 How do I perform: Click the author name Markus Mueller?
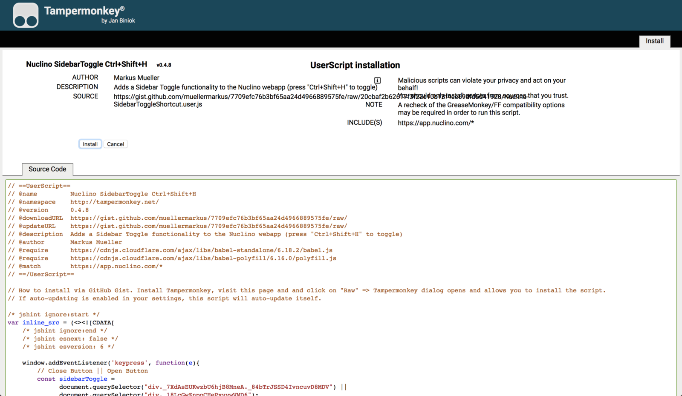click(136, 78)
